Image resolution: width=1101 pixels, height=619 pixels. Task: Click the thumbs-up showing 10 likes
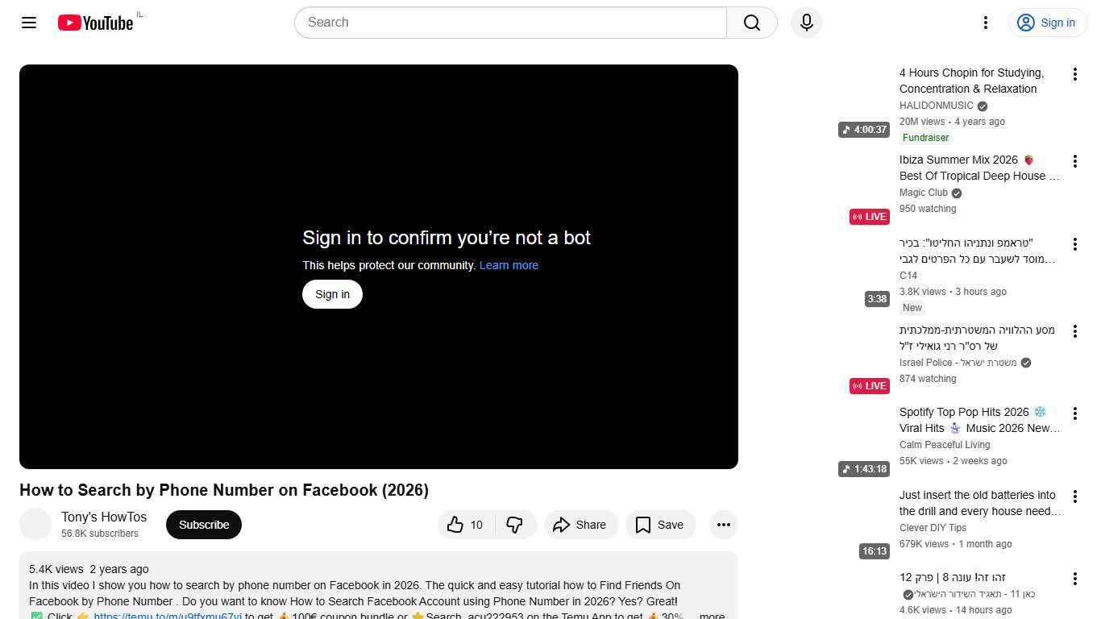point(465,525)
